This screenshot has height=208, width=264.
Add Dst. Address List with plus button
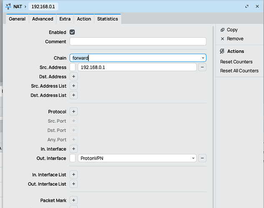pyautogui.click(x=73, y=95)
